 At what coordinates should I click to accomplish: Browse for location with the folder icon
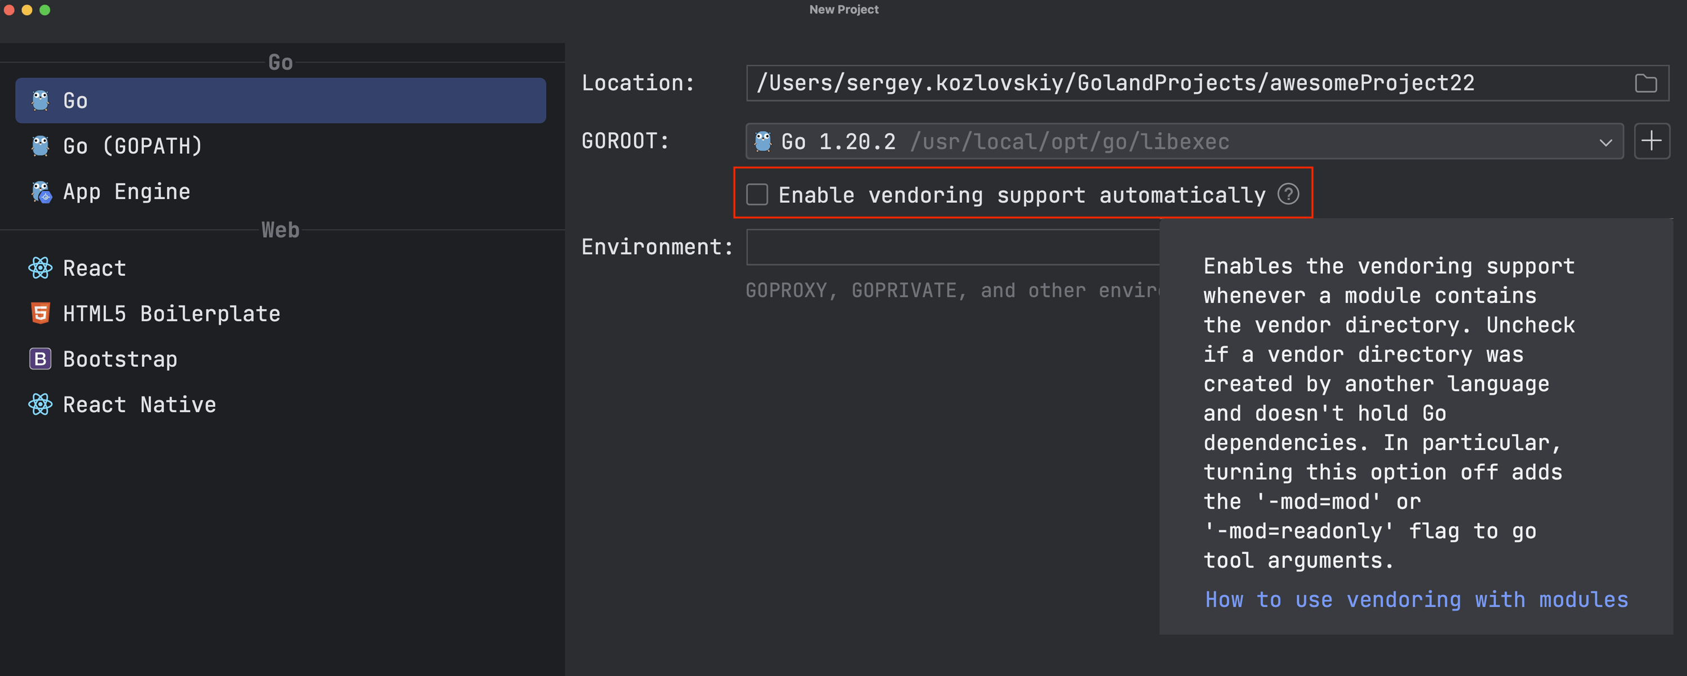pos(1645,83)
